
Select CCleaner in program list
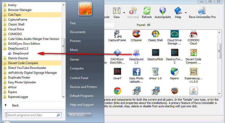[x=136, y=34]
